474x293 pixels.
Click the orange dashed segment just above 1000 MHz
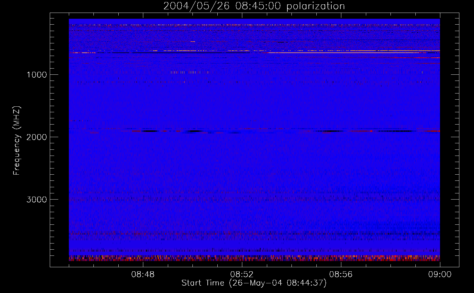(x=185, y=72)
